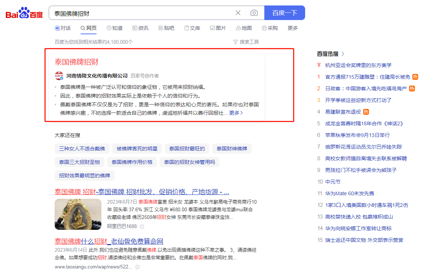Open result 泰国佛牌什么招财_老仙骨免费算命网
Image resolution: width=424 pixels, height=271 pixels.
click(x=109, y=241)
